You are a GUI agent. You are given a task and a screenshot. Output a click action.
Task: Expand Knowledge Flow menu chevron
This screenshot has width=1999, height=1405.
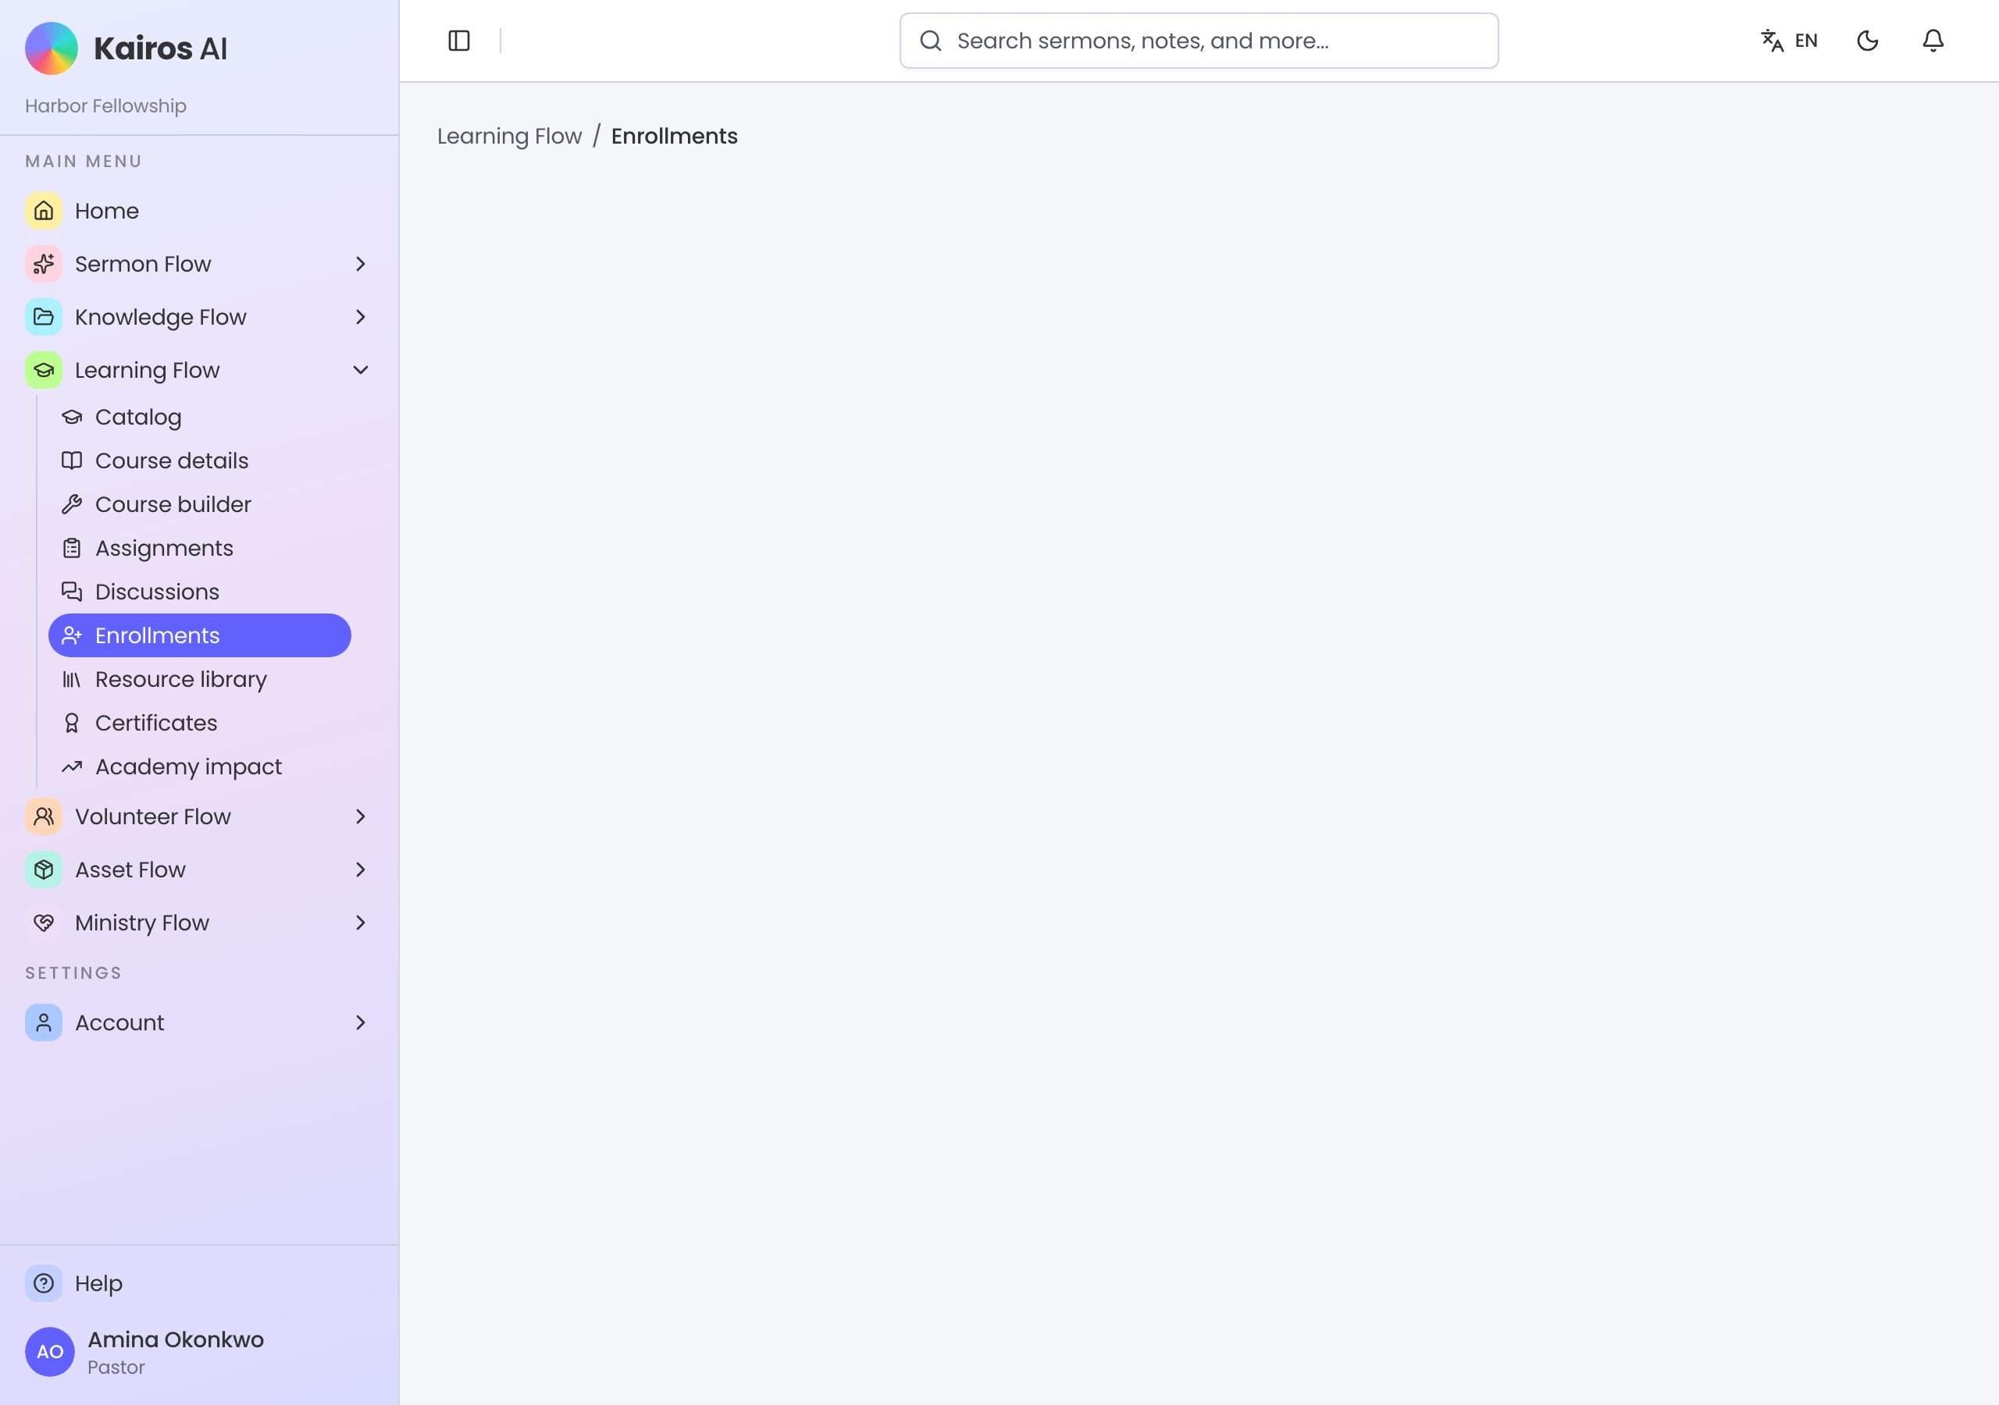tap(361, 317)
